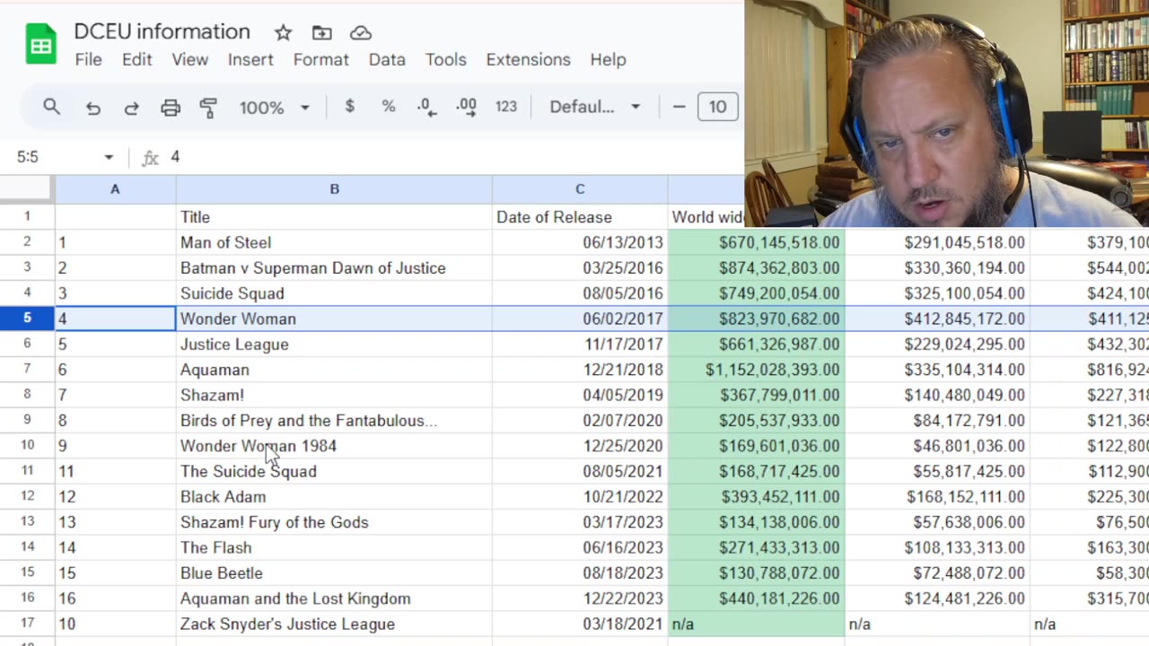Image resolution: width=1149 pixels, height=646 pixels.
Task: Open the Google Sheets home icon
Action: pyautogui.click(x=40, y=45)
